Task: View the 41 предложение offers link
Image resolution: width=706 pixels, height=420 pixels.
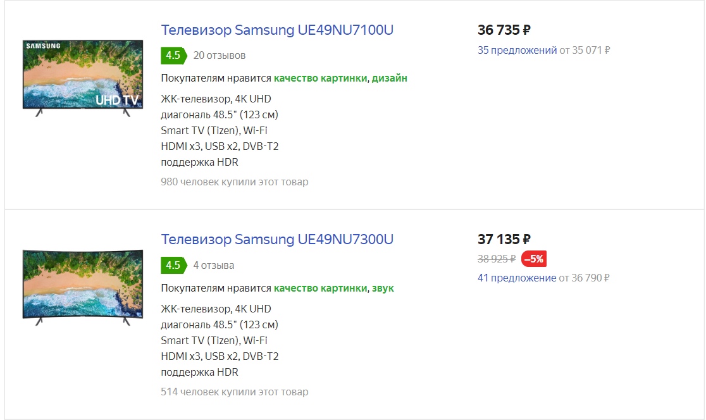Action: click(517, 278)
